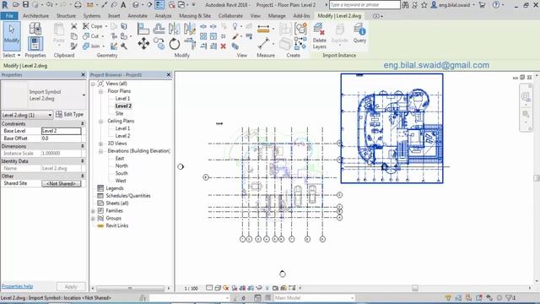Click the Create Group icon in Create panel
This screenshot has height=304, width=540.
click(300, 28)
